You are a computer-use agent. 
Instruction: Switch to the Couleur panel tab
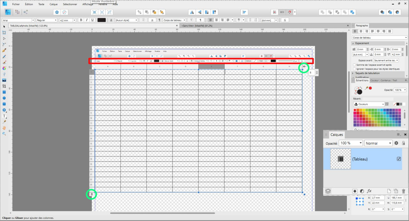(375, 80)
